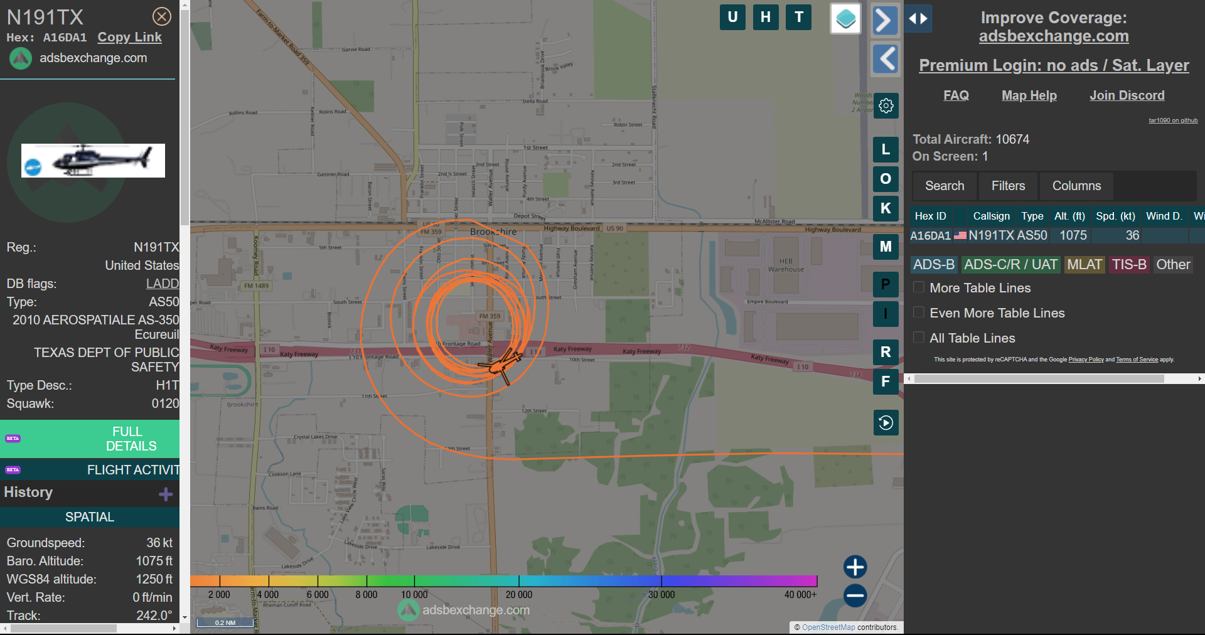Screen dimensions: 1205x635
Task: Sort table by Hex ID column
Action: point(931,216)
